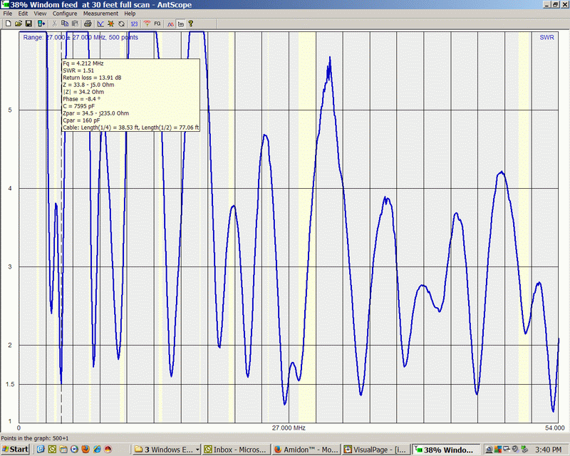This screenshot has height=456, width=570.
Task: Click the 3:40 PM system clock
Action: point(548,450)
